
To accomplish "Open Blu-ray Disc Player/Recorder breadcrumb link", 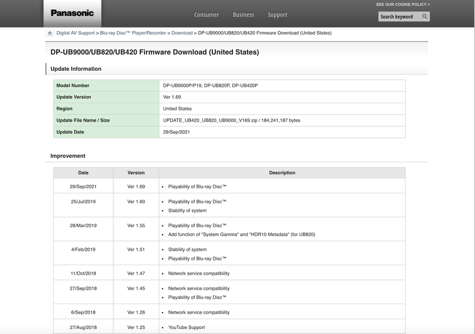I will click(x=133, y=33).
